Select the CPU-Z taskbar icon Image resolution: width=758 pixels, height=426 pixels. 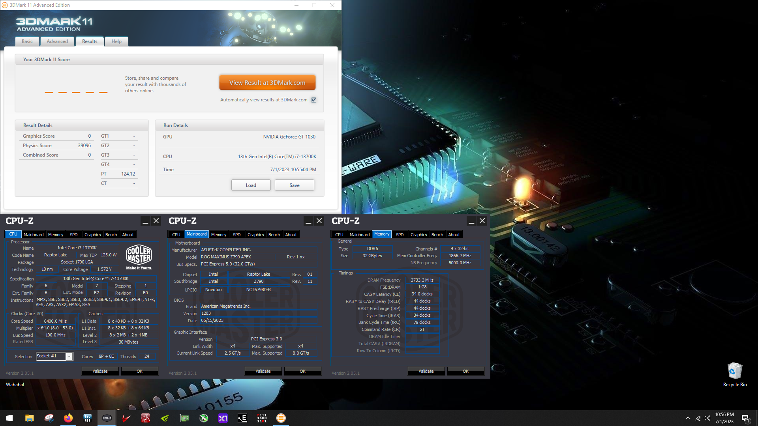(107, 418)
